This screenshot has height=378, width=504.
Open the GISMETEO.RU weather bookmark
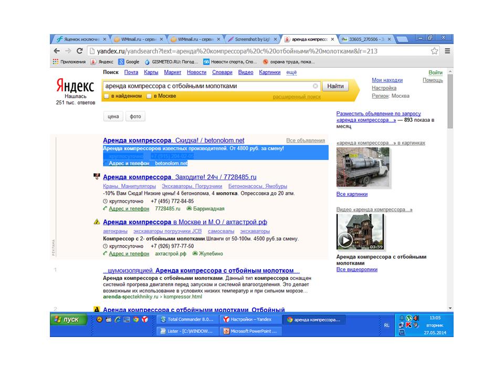171,62
